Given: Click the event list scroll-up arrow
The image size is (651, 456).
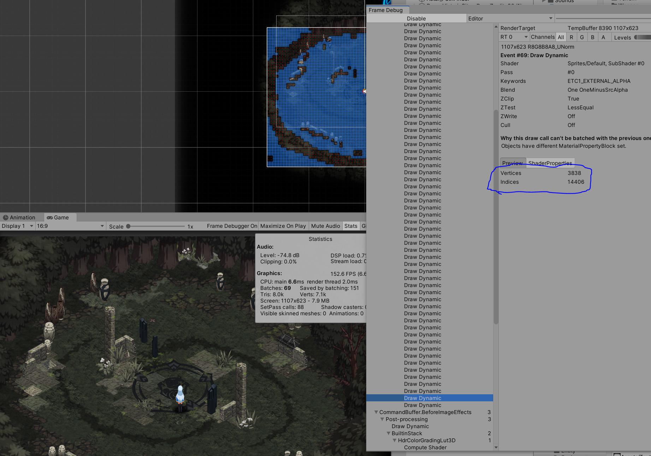Looking at the screenshot, I should (x=496, y=27).
